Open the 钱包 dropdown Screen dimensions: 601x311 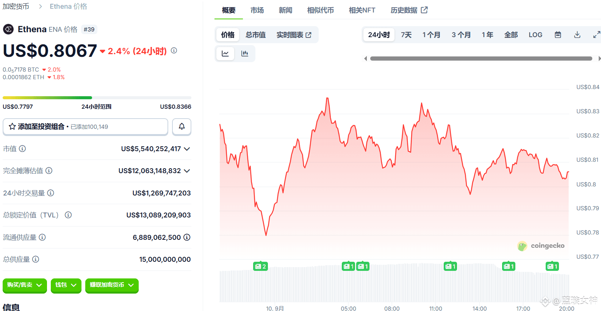[66, 285]
